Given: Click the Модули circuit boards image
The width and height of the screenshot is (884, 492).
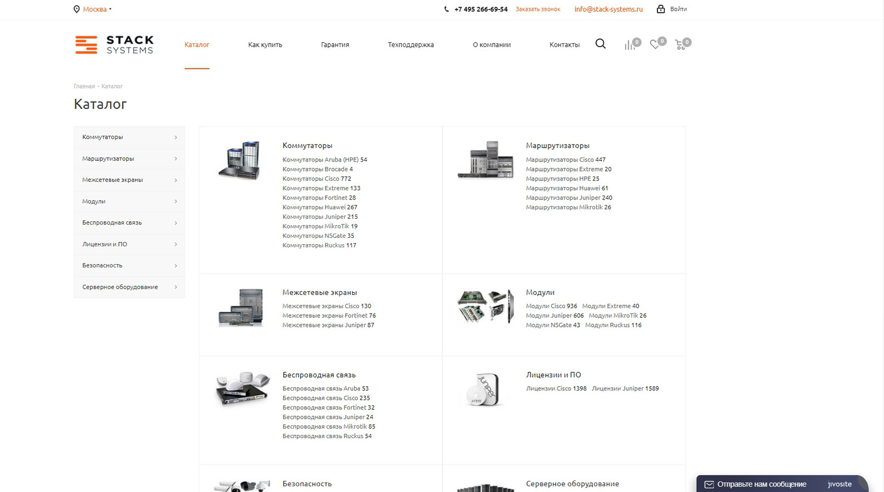Looking at the screenshot, I should point(485,306).
